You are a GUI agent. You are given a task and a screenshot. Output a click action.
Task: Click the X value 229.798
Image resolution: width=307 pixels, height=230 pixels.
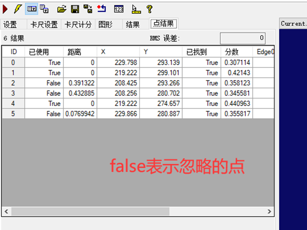coord(118,63)
